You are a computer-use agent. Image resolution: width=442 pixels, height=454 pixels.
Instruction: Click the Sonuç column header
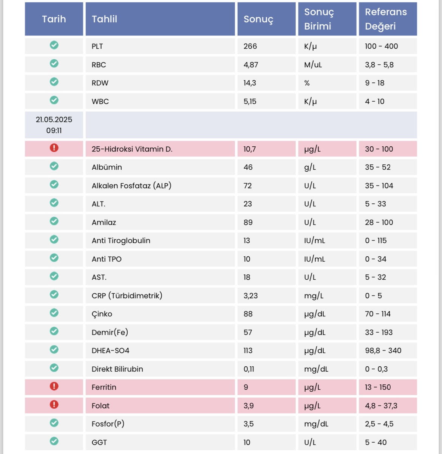point(266,19)
